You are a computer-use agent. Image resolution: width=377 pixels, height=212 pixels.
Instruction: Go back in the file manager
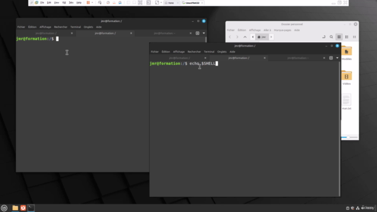[230, 37]
